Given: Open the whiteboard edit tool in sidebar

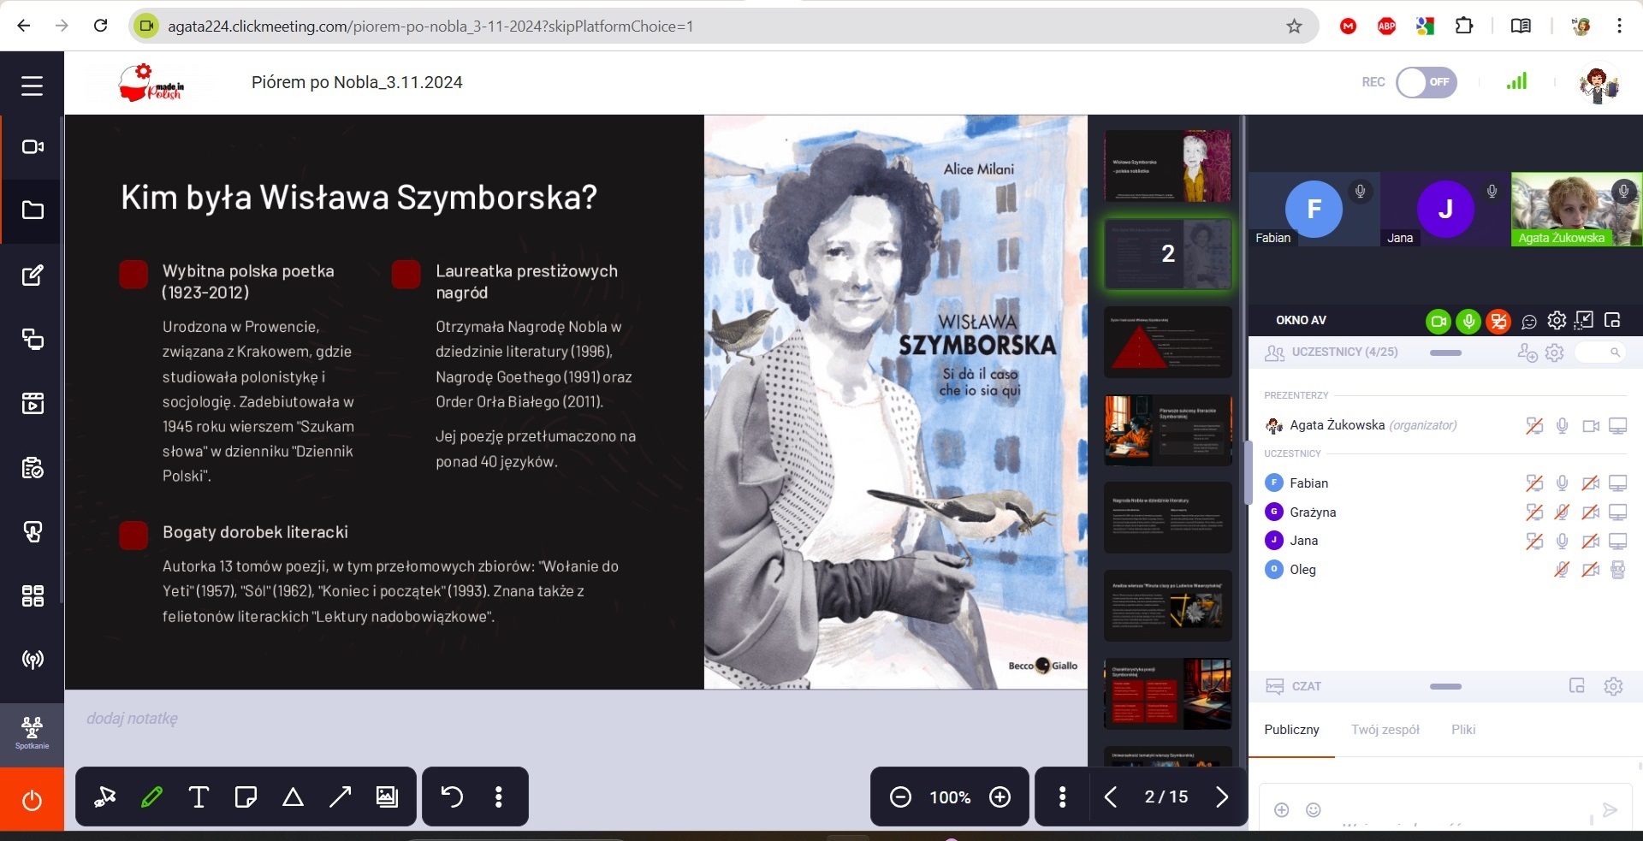Looking at the screenshot, I should click(x=33, y=275).
